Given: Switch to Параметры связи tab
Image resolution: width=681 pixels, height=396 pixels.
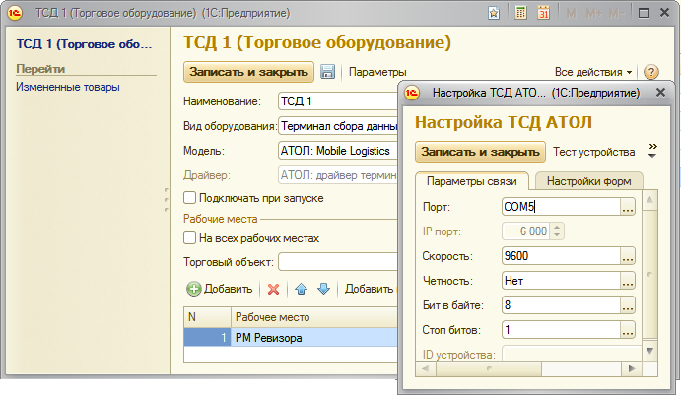Looking at the screenshot, I should (x=472, y=181).
